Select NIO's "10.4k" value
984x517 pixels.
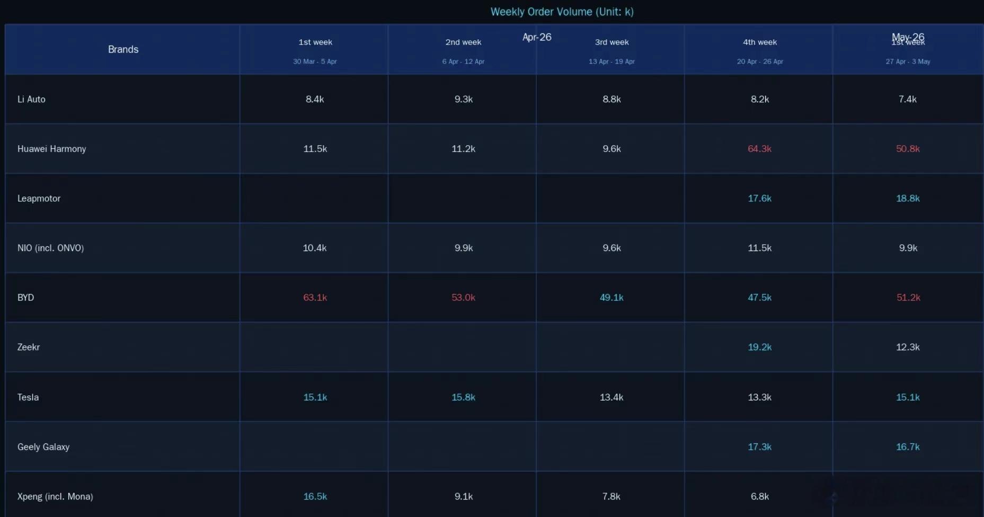315,248
